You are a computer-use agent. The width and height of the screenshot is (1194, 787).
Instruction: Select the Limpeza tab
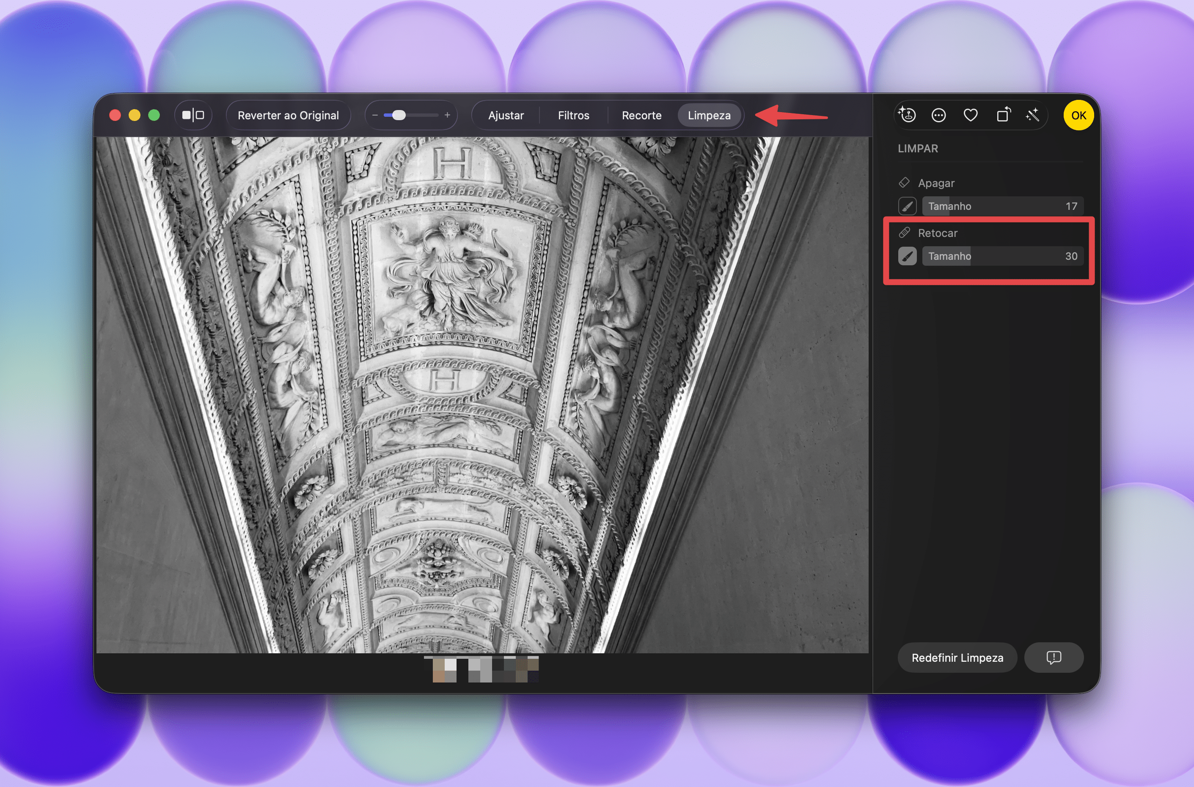tap(709, 116)
